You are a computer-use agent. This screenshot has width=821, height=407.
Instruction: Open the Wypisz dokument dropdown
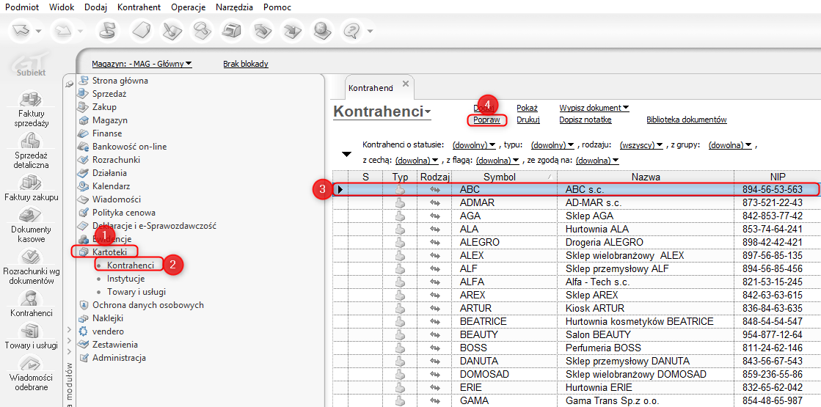594,108
